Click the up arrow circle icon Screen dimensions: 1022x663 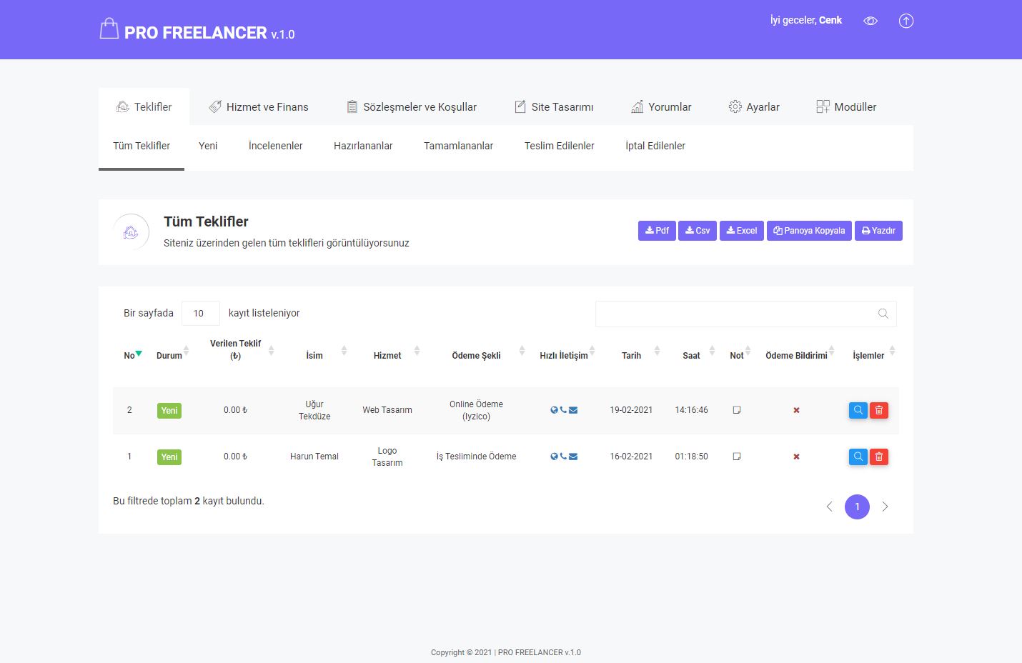906,21
